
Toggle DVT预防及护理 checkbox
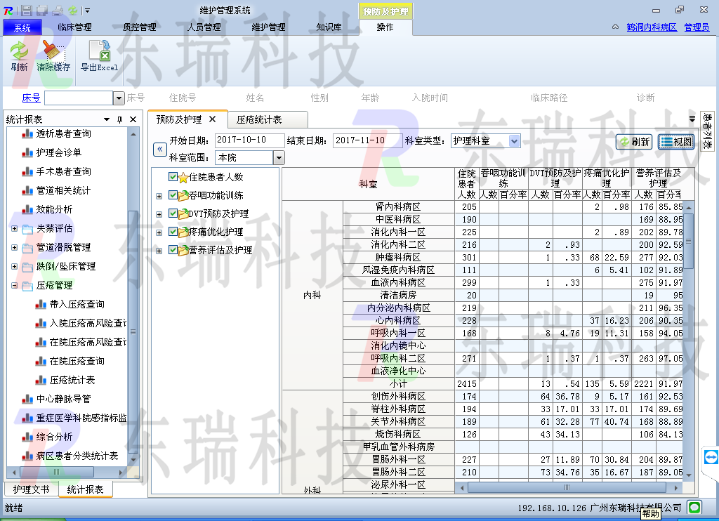(x=173, y=213)
